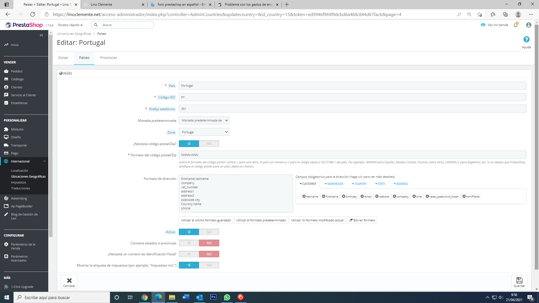Select the WAREHOUSE address fields tab

pos(334,184)
